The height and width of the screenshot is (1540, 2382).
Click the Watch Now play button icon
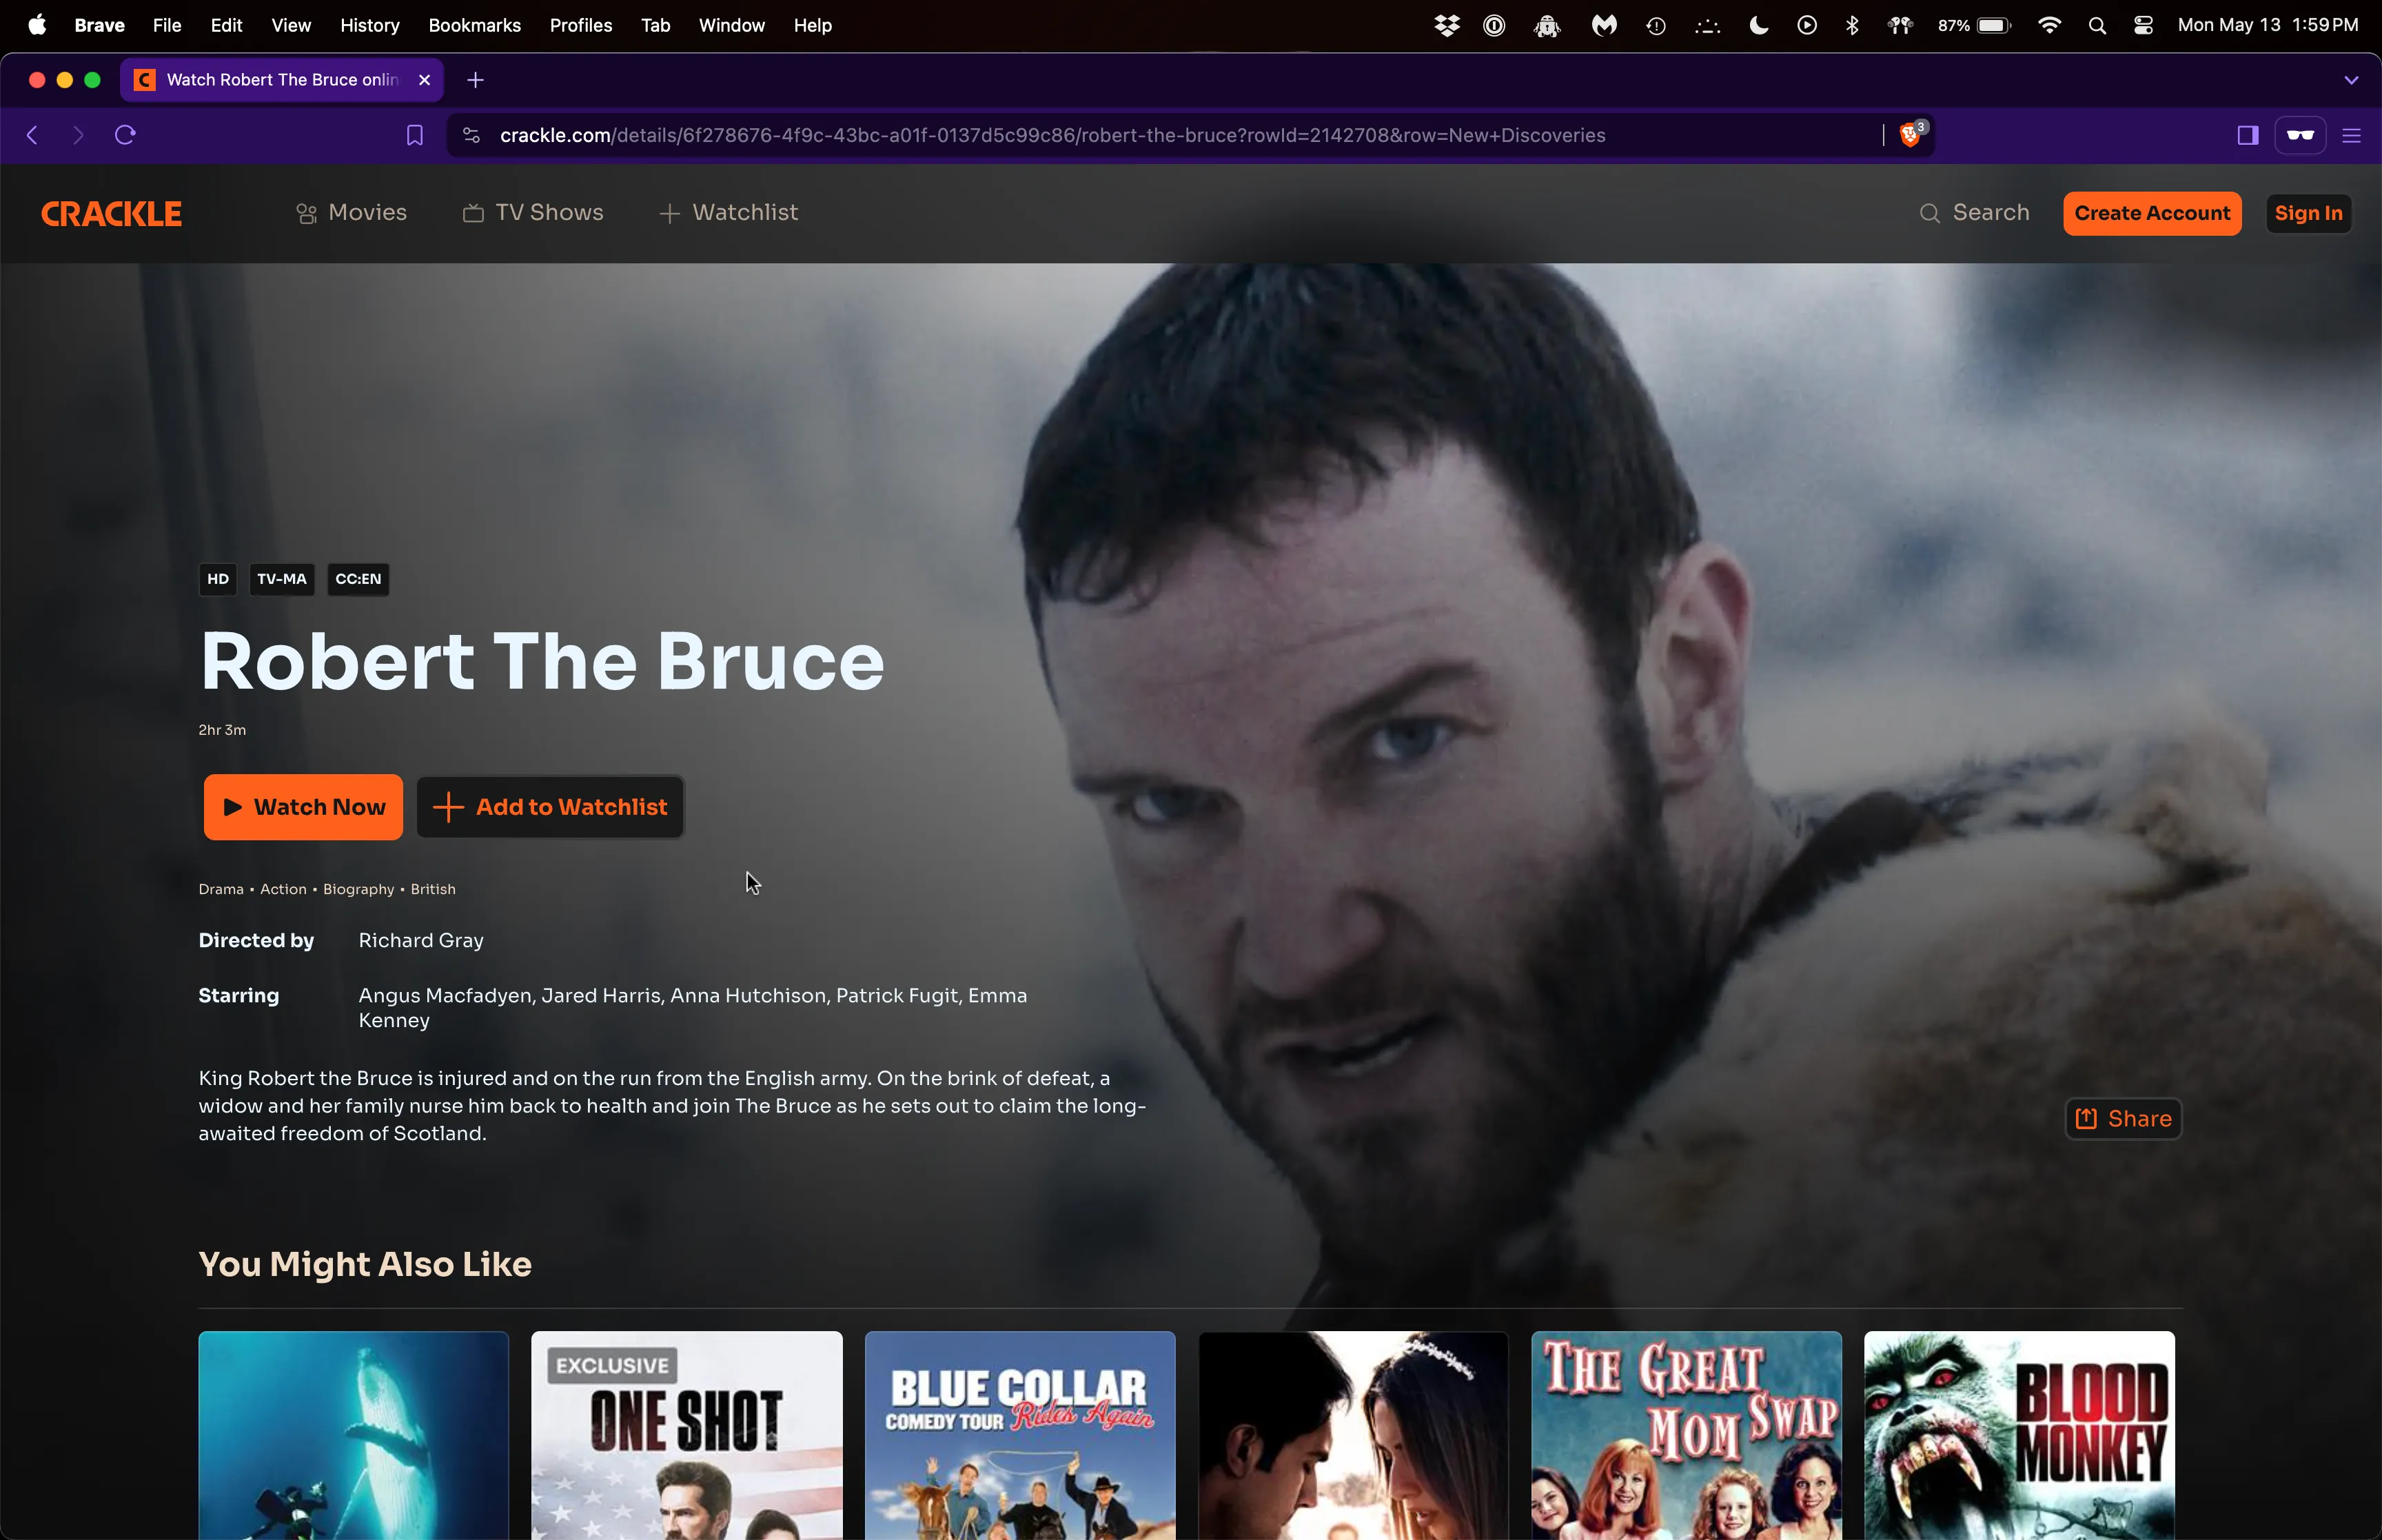click(233, 807)
